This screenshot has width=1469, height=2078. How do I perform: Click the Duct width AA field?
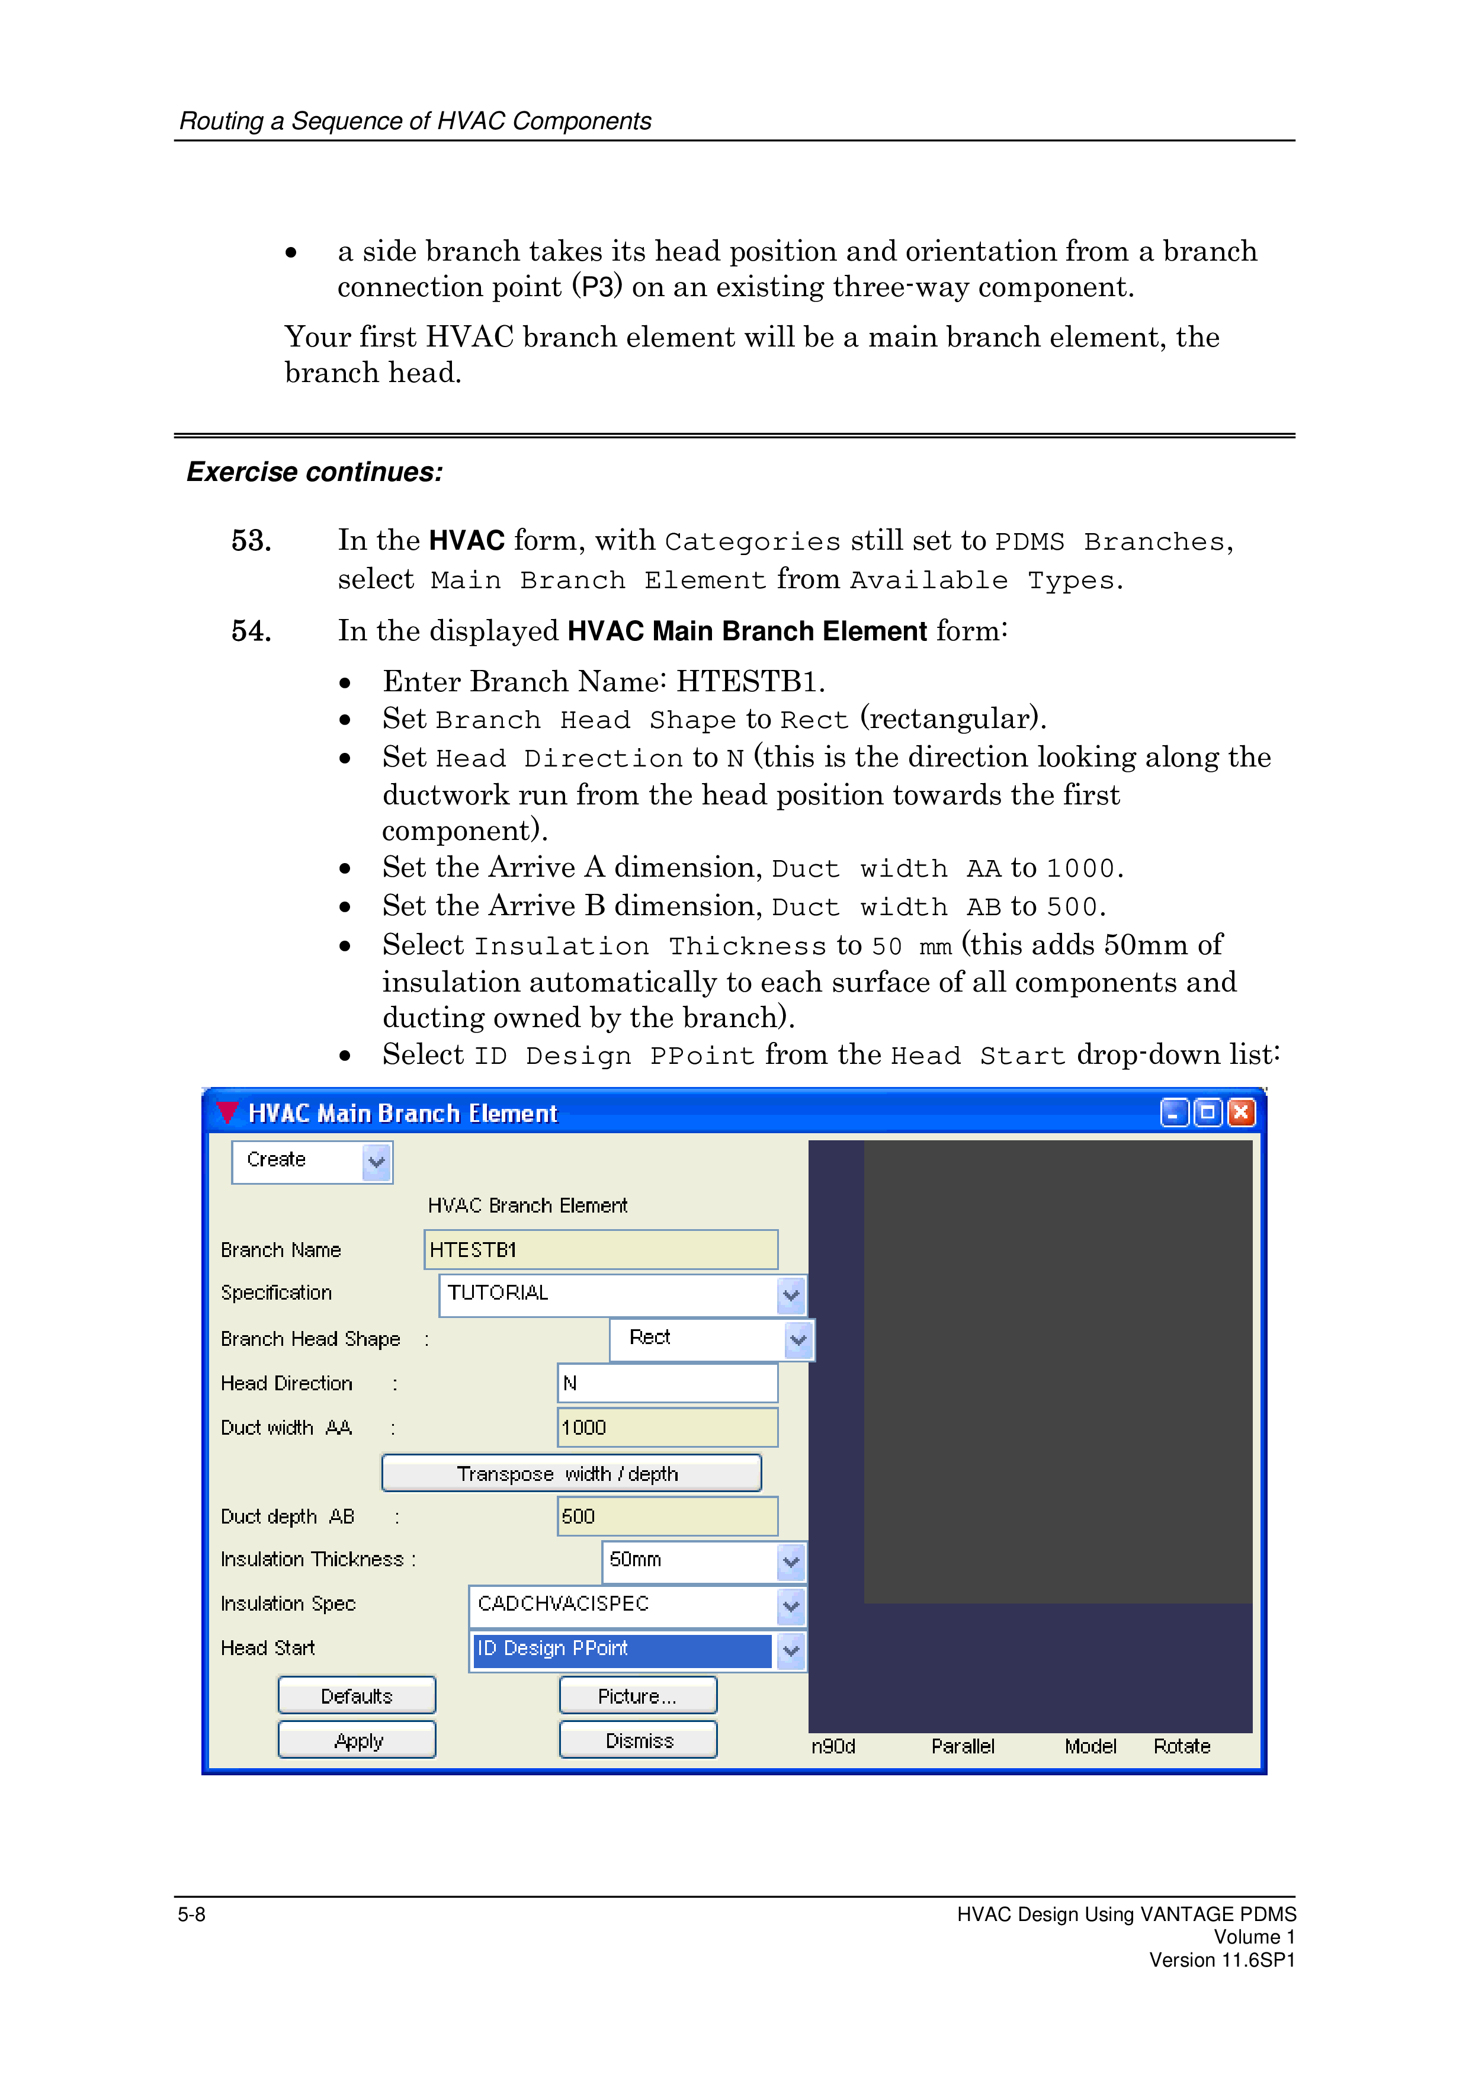coord(667,1427)
